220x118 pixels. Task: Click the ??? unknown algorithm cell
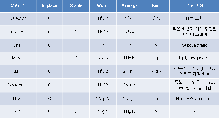[18, 111]
